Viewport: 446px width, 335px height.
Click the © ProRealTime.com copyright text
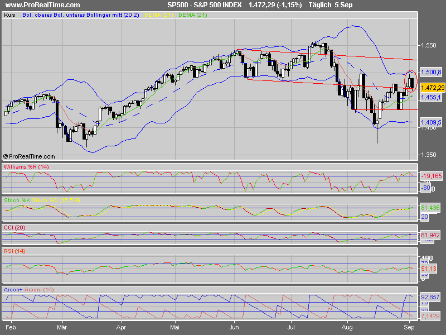29,156
